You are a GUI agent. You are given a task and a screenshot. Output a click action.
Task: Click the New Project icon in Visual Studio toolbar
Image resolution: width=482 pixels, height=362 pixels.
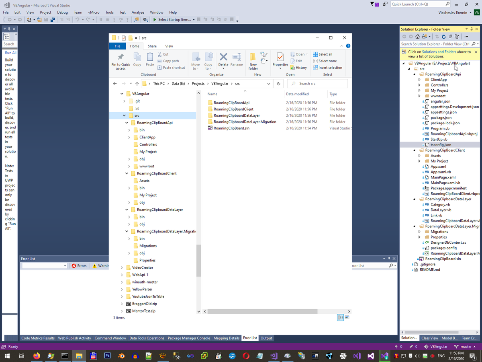(29, 20)
